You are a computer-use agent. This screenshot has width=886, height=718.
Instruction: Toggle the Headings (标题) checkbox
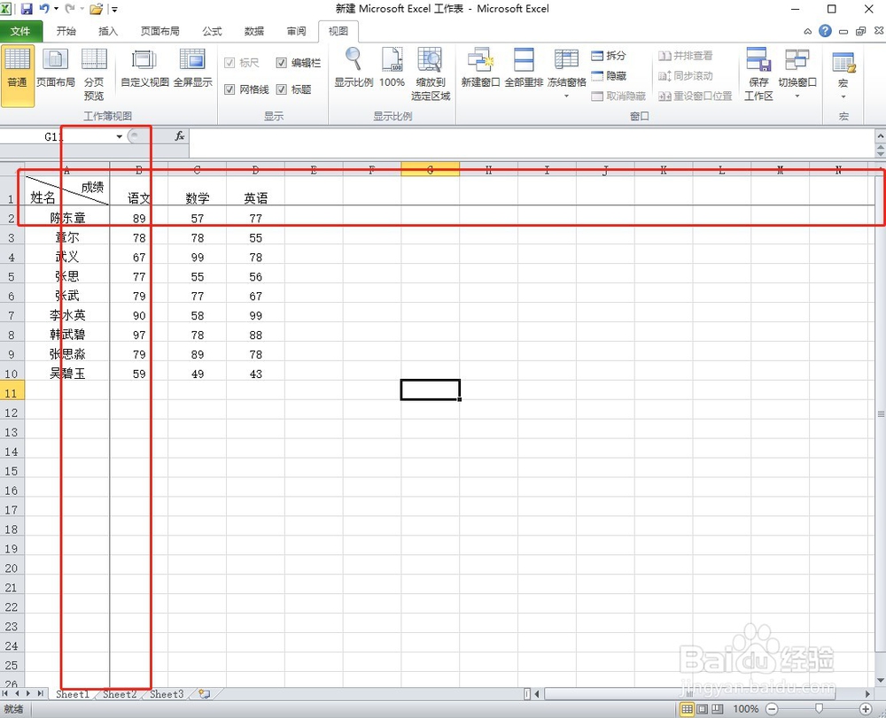(x=282, y=89)
